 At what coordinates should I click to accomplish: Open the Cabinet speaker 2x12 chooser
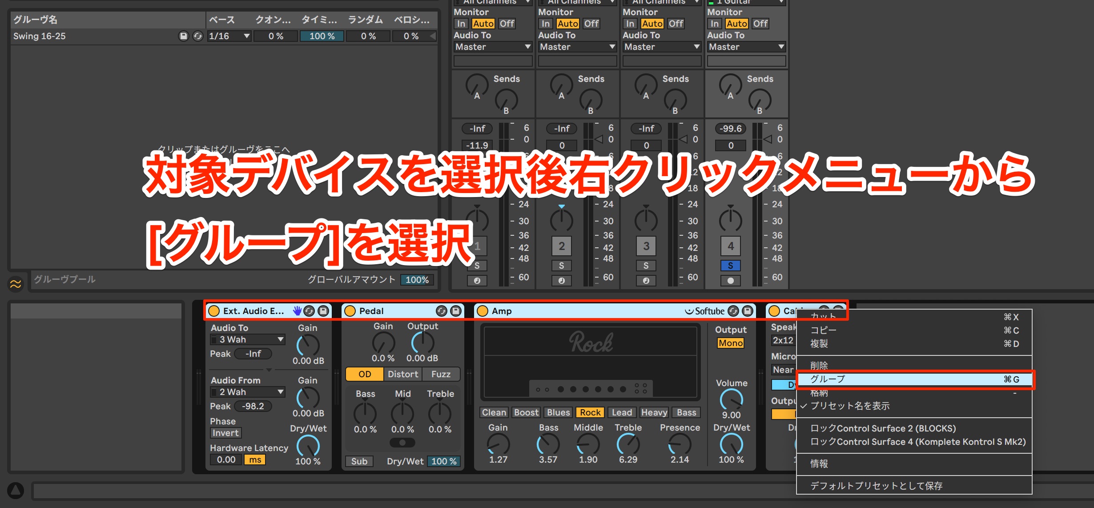(x=784, y=340)
